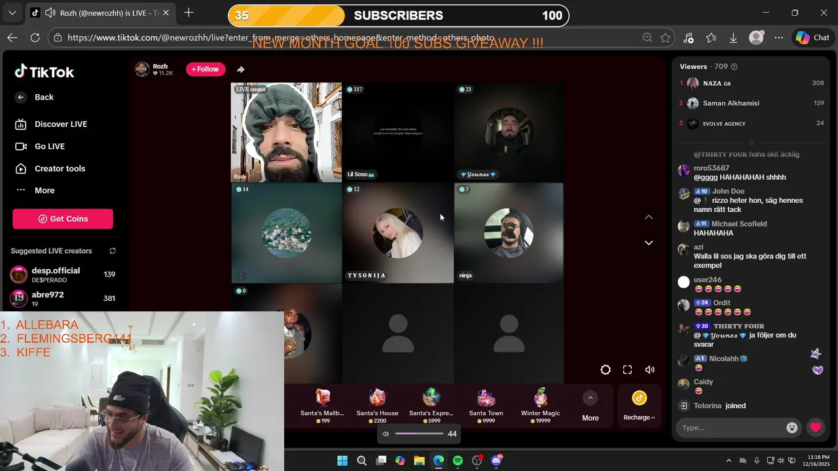838x471 pixels.
Task: Open Viewers info icon
Action: tap(734, 67)
